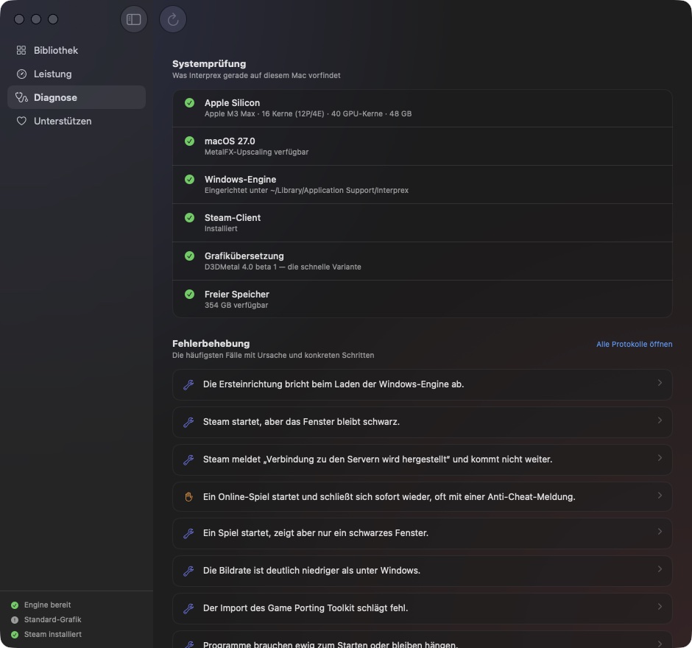Screen dimensions: 692x648
Task: Click the green check beside Freier Speicher
Action: pyautogui.click(x=189, y=294)
